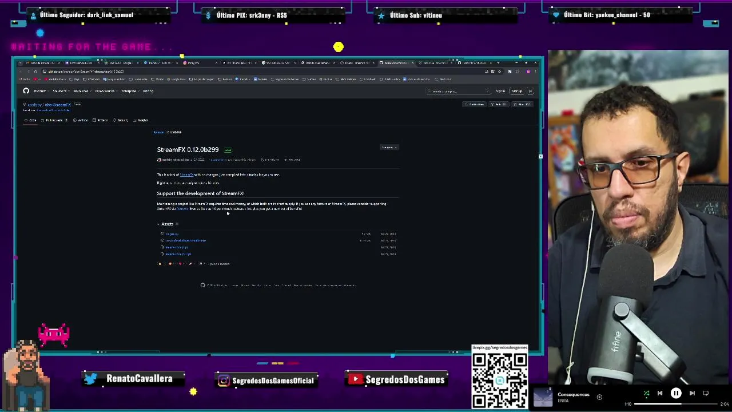Click the StreamFX link in the description

(186, 175)
